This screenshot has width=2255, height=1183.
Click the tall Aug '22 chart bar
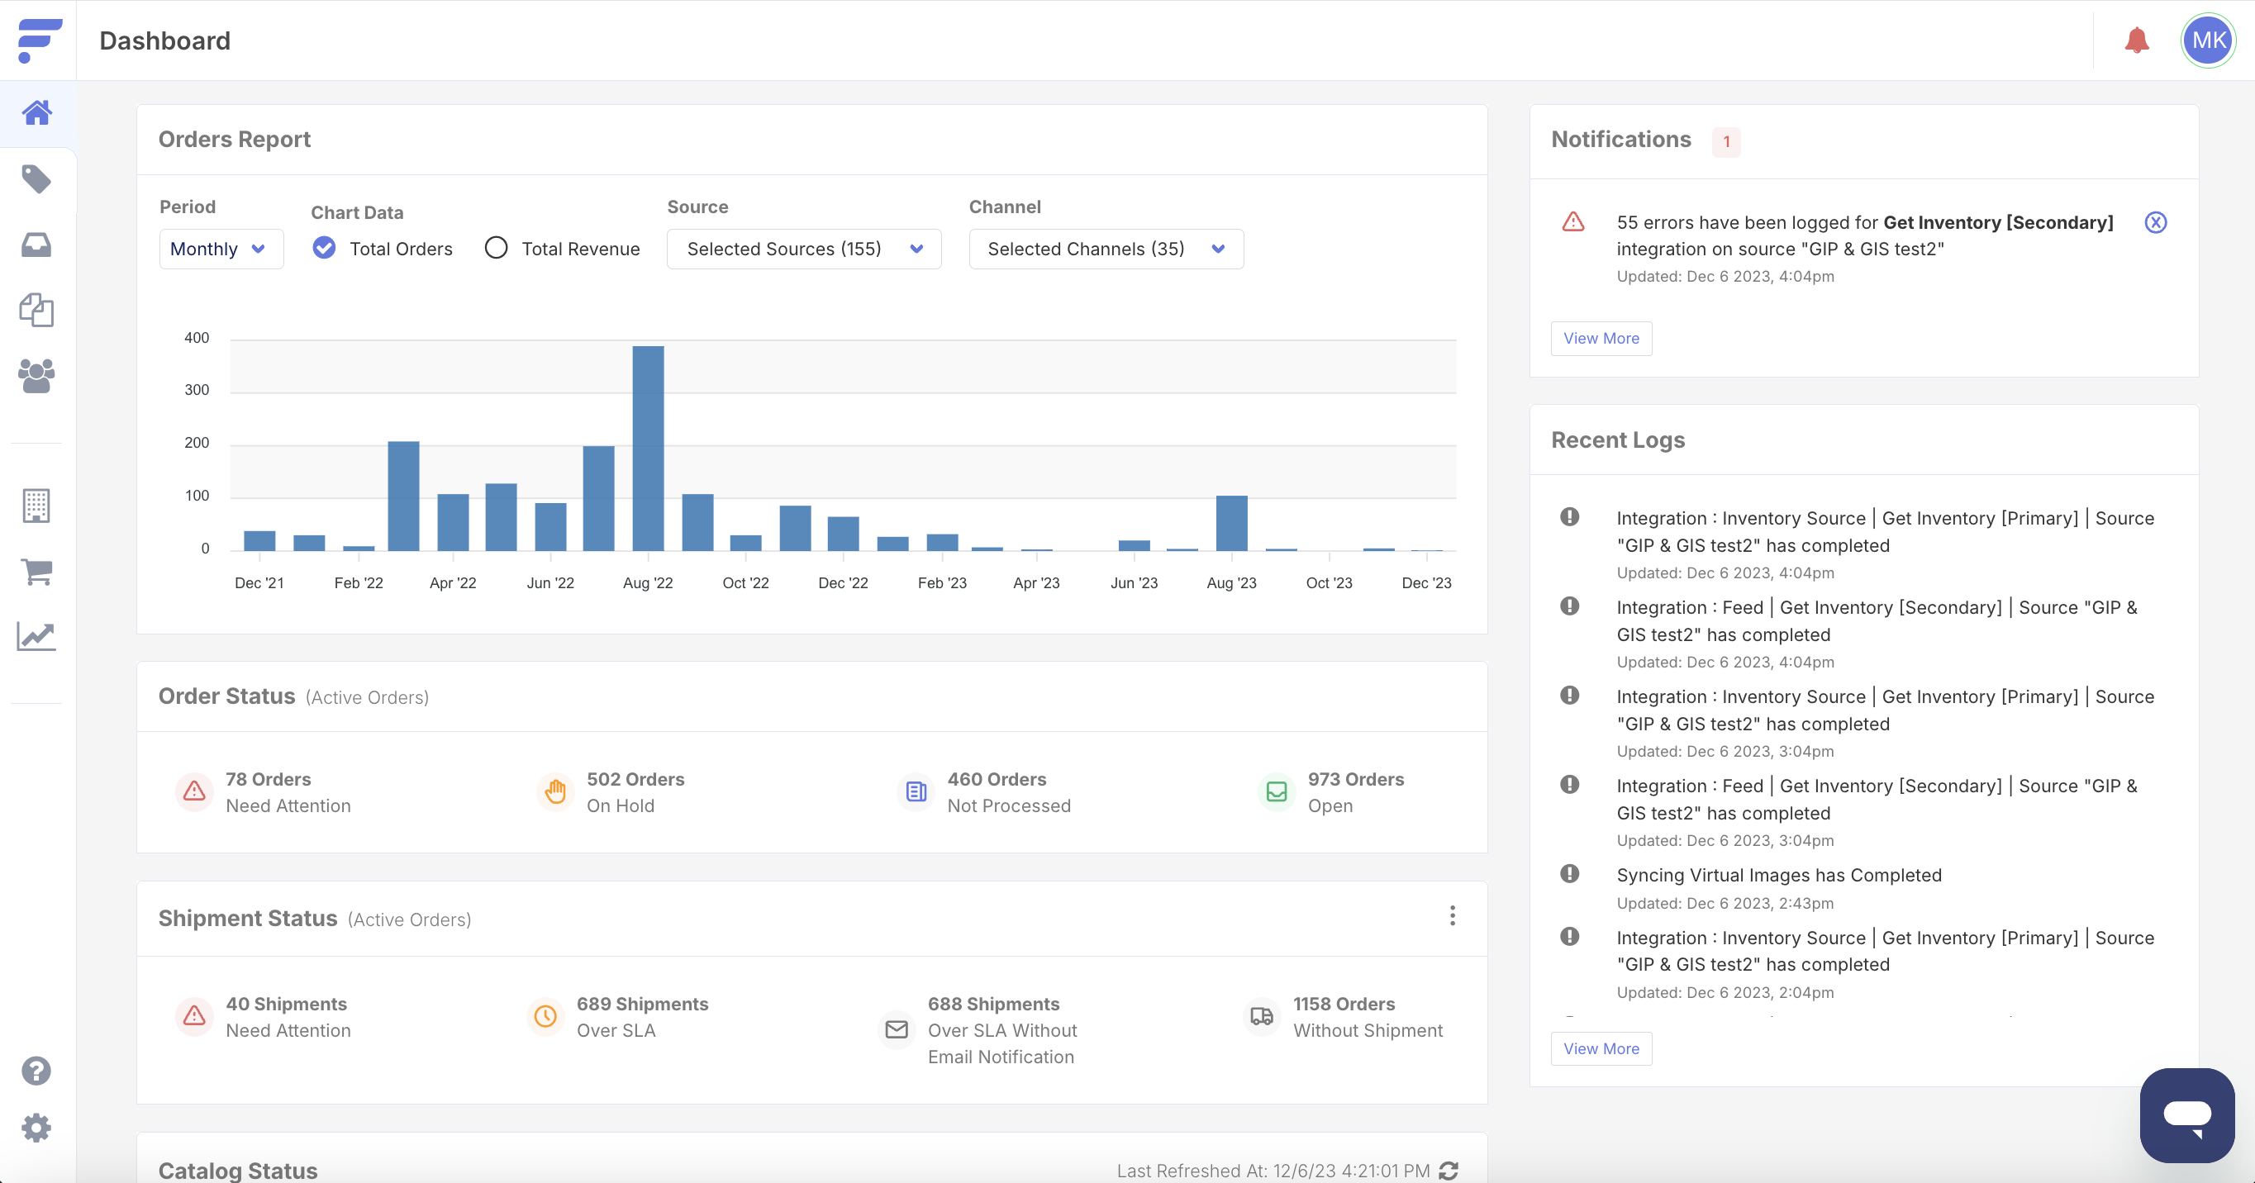point(648,448)
